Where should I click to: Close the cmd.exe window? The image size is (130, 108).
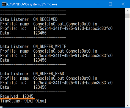click(123, 4)
